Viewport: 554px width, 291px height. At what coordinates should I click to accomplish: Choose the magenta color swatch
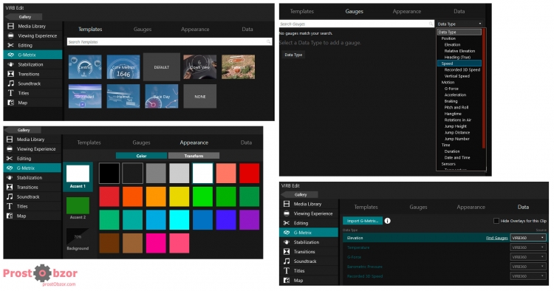[x=156, y=243]
